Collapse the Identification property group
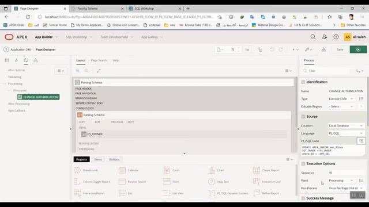 click(x=303, y=82)
